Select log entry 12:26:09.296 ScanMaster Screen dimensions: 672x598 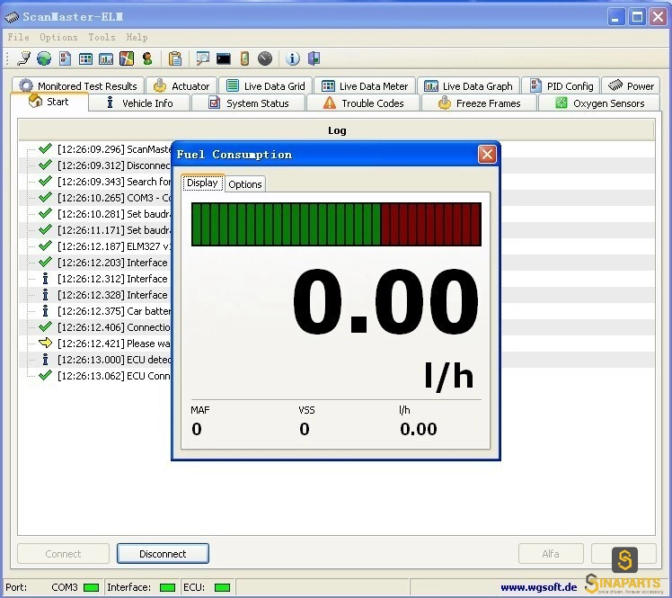click(113, 149)
